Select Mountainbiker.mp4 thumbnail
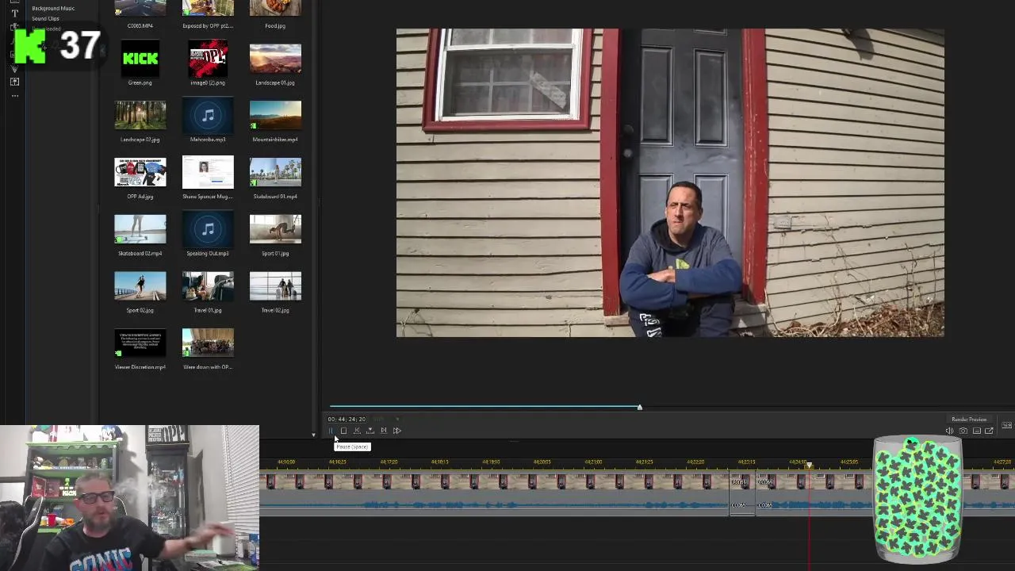Screen dimensions: 1015x571 pyautogui.click(x=275, y=115)
